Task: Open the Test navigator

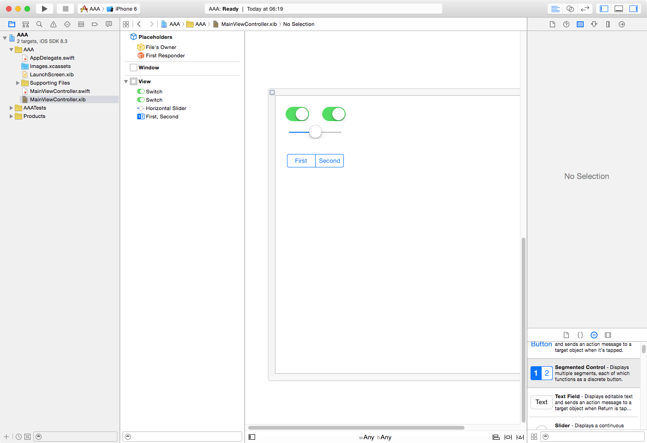Action: tap(67, 24)
